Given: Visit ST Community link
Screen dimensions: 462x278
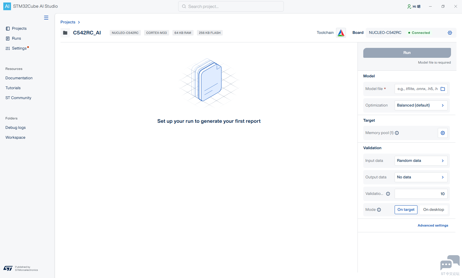Looking at the screenshot, I should click(x=18, y=98).
